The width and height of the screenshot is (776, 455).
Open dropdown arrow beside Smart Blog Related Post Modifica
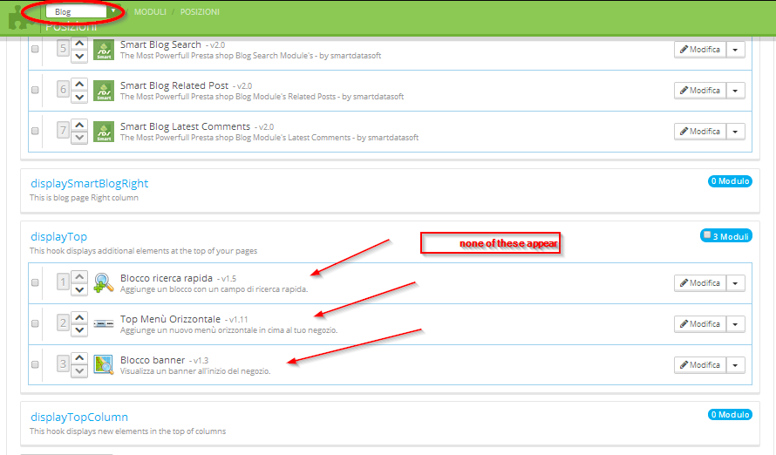(735, 91)
